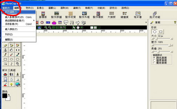Expand the object toolbar overflow arrow
The height and width of the screenshot is (109, 177).
(146, 22)
